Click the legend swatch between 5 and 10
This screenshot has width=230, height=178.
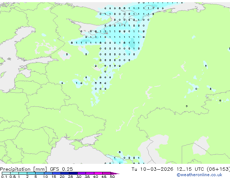click(x=40, y=173)
